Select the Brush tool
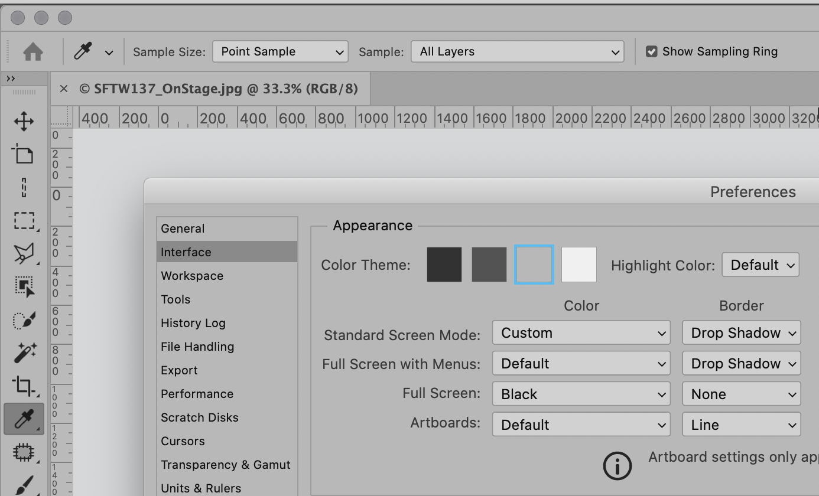The width and height of the screenshot is (819, 496). pos(24,484)
